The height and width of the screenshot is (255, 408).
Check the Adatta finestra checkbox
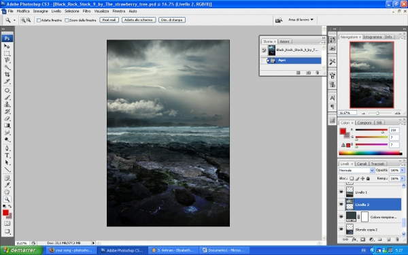point(39,20)
